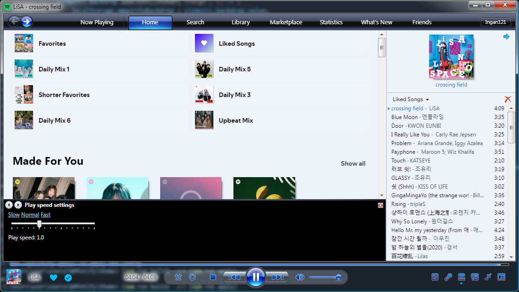This screenshot has width=519, height=292.
Task: Select Blue Moon in the queue list
Action: tap(448, 117)
